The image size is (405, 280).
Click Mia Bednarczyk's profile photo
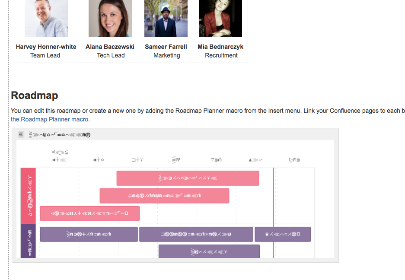click(x=220, y=18)
